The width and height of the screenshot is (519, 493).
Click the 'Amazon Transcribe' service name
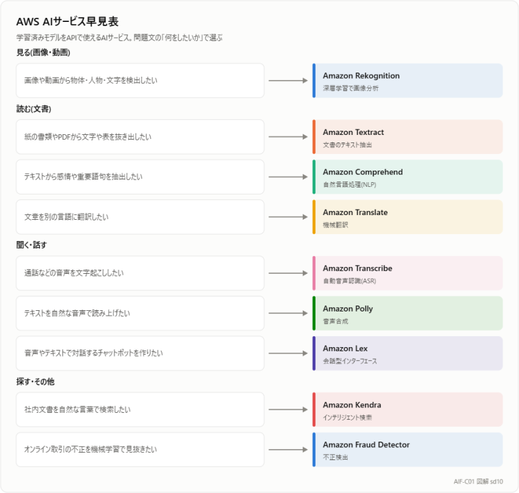click(357, 268)
